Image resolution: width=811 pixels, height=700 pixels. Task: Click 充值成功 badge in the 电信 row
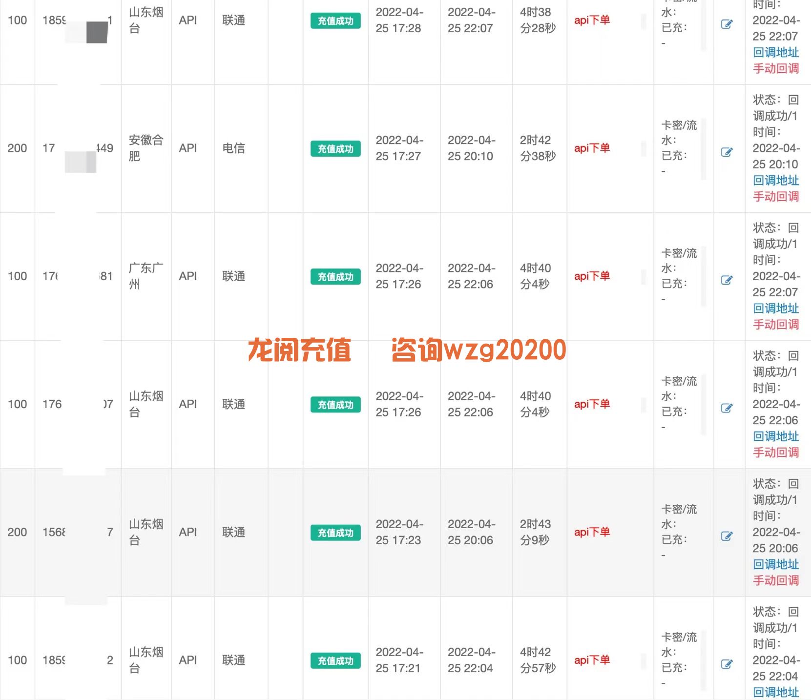(x=335, y=148)
